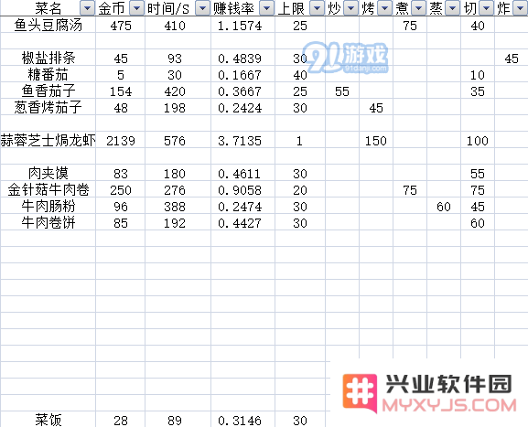Open the 炒 column filter dropdown
The height and width of the screenshot is (427, 528).
[350, 8]
